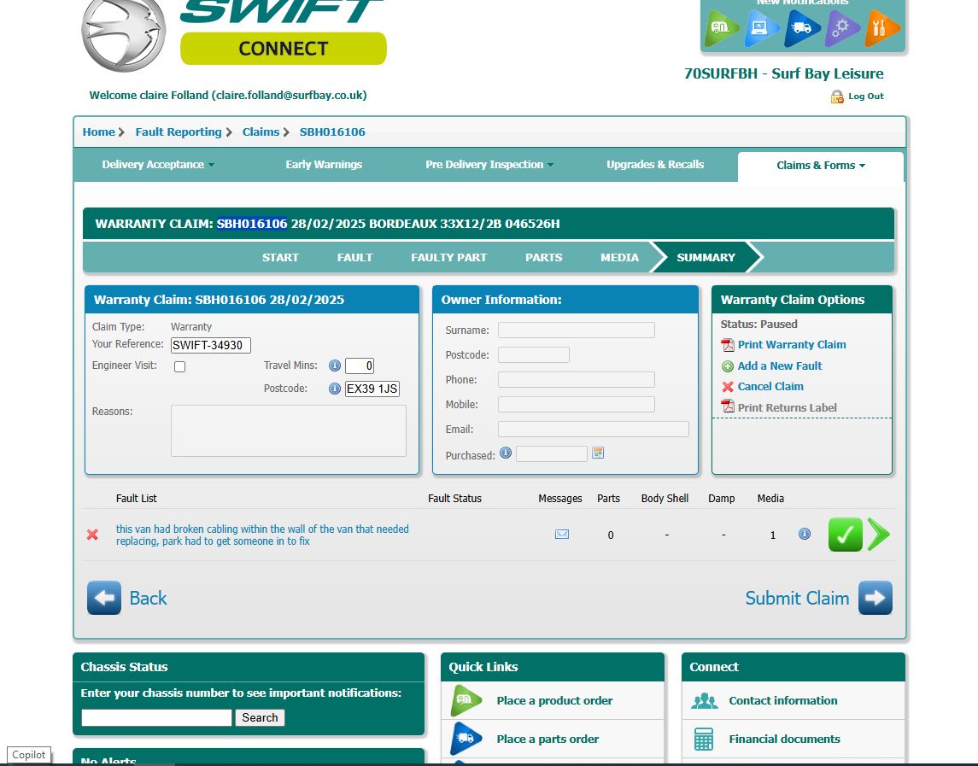
Task: Click the SBH016106 breadcrumb link
Action: (x=332, y=132)
